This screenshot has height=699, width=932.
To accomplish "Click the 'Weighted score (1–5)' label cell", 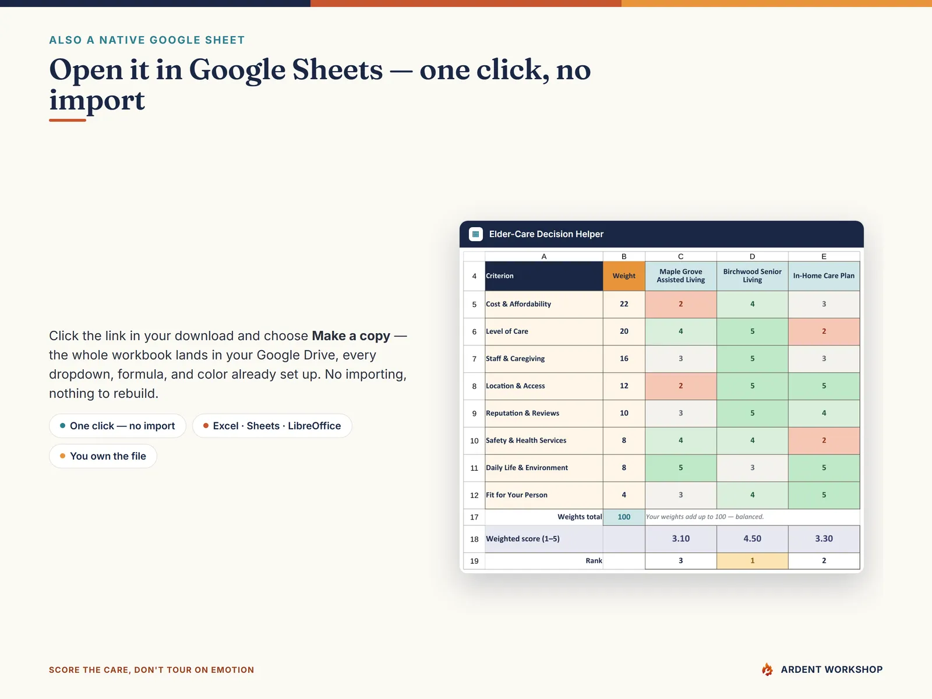I will [x=544, y=539].
